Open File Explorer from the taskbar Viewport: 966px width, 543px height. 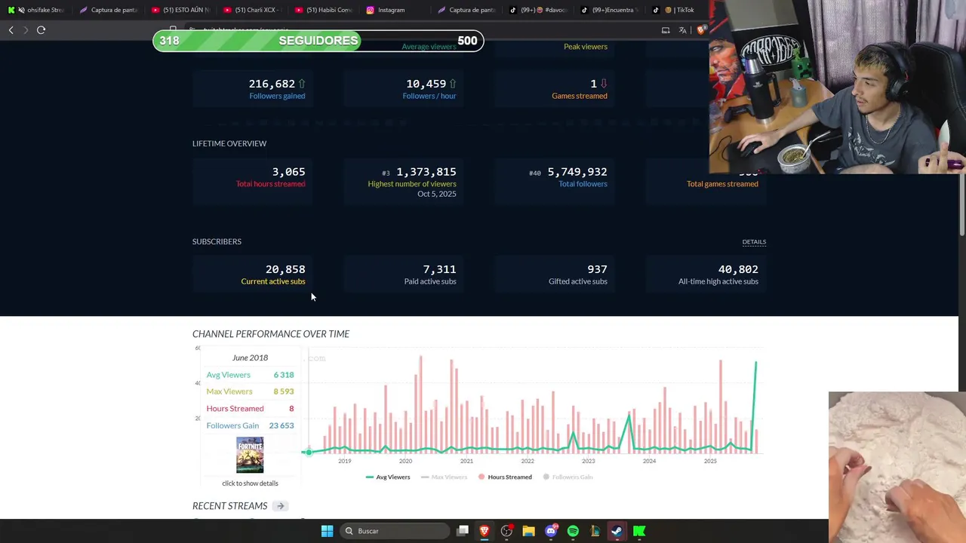[528, 531]
